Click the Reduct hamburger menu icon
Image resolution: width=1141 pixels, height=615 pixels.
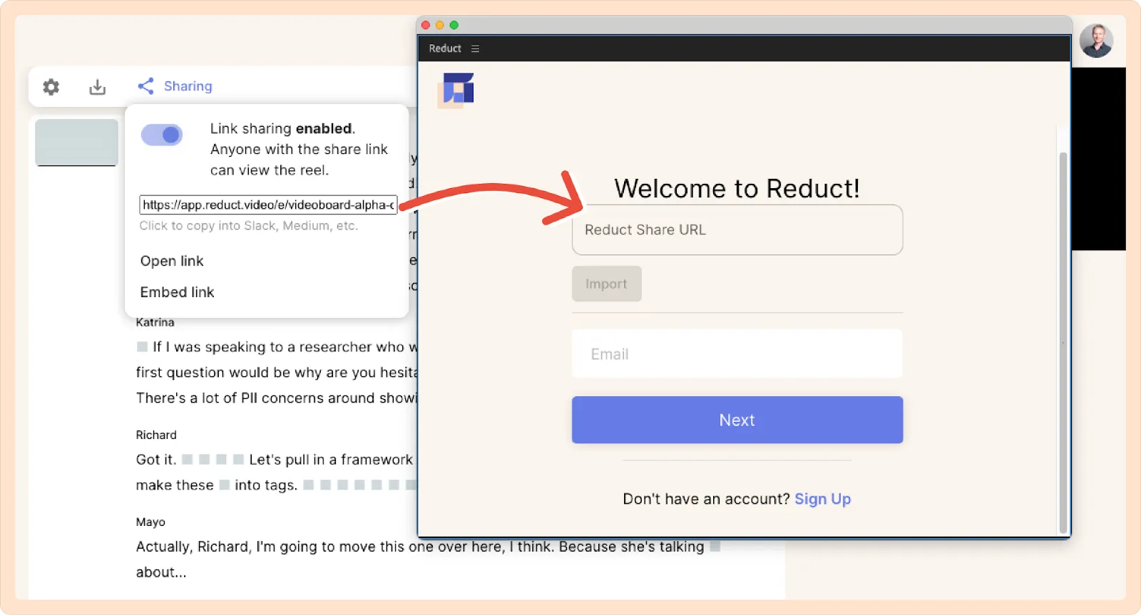(x=475, y=48)
